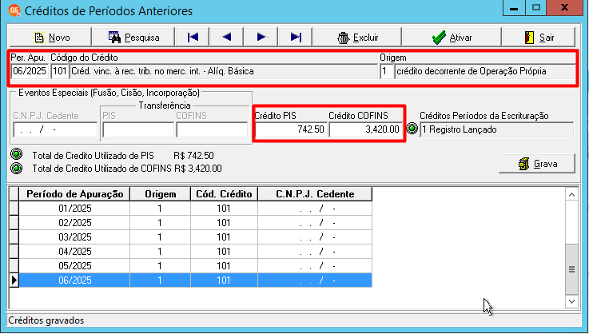Jump to the last record

point(296,38)
